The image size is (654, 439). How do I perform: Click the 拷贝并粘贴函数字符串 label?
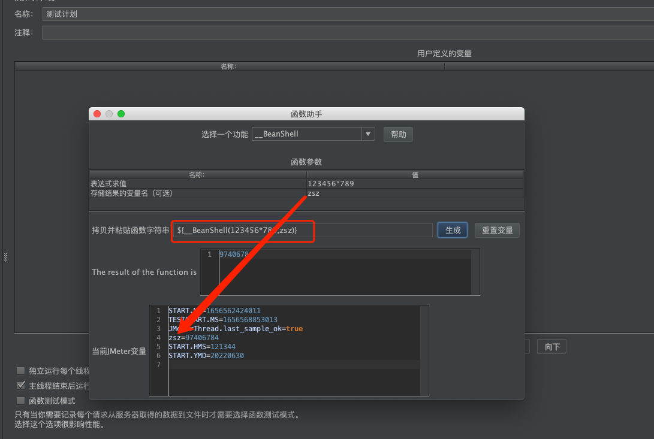point(131,230)
